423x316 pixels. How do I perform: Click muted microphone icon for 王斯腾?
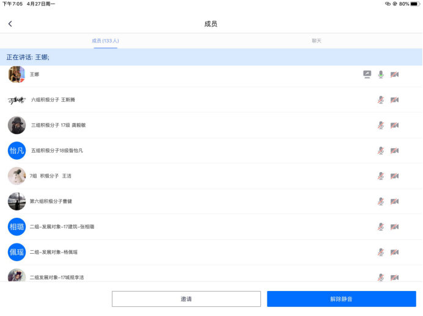pos(381,100)
